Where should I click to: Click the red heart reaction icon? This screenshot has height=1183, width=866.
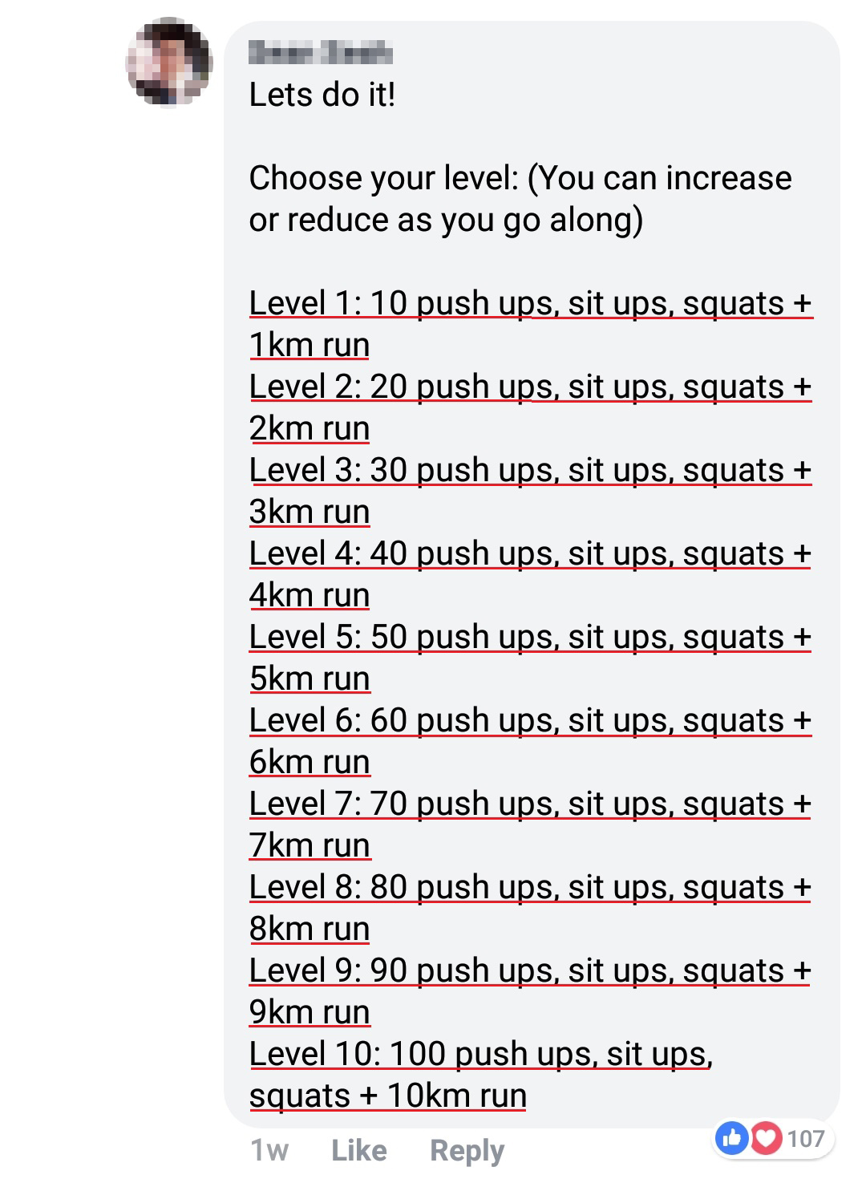766,1138
